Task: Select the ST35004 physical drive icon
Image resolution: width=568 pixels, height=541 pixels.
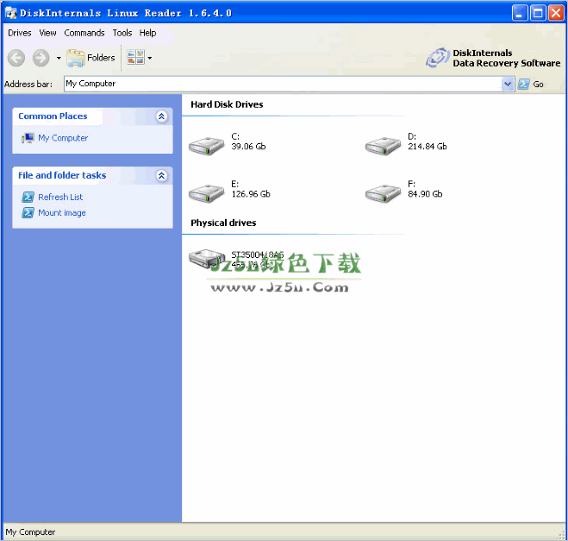Action: [x=207, y=259]
